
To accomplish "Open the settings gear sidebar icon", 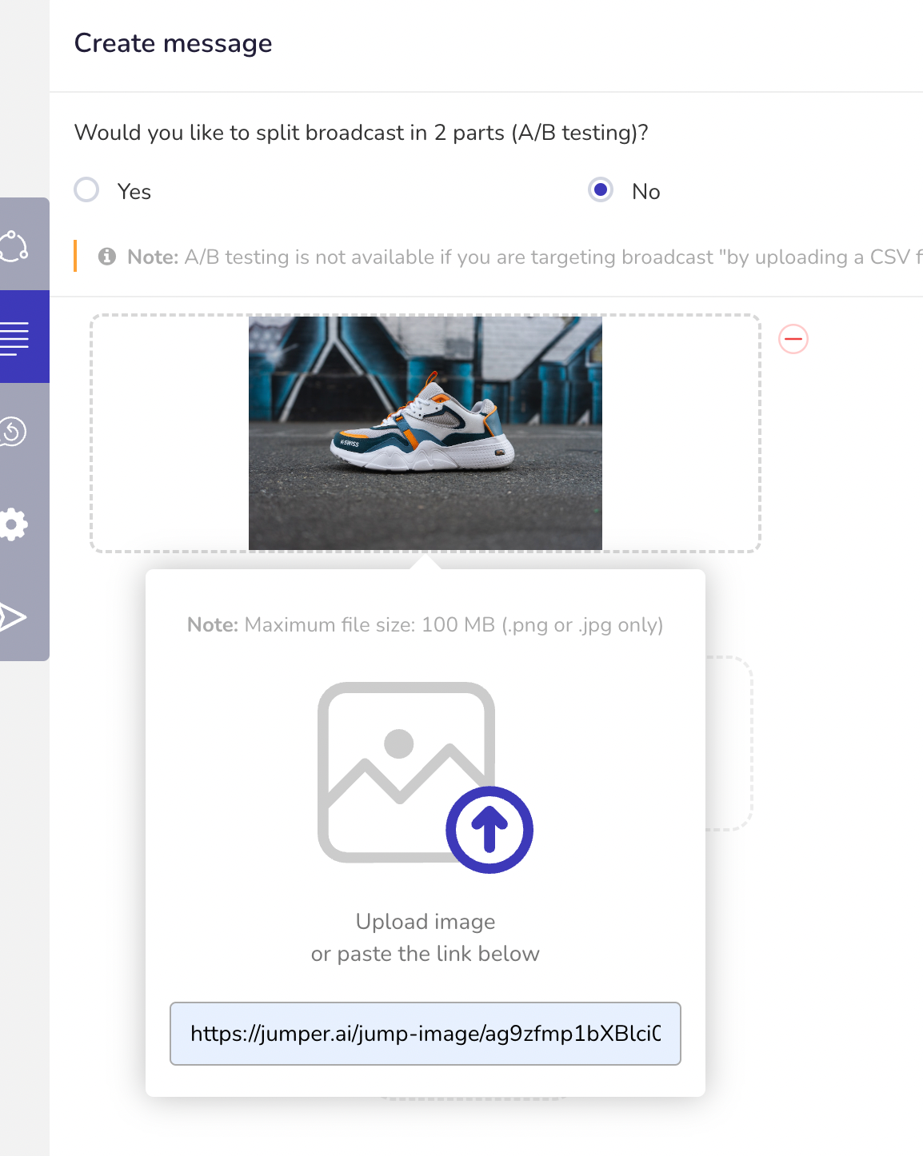I will tap(14, 524).
